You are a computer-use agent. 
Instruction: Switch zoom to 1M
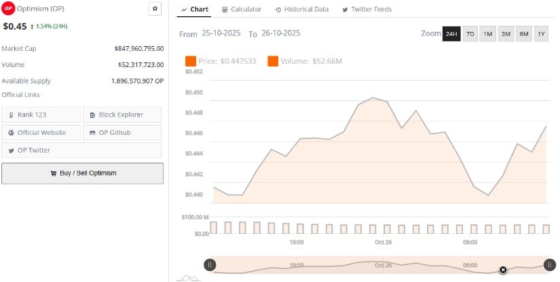point(488,34)
